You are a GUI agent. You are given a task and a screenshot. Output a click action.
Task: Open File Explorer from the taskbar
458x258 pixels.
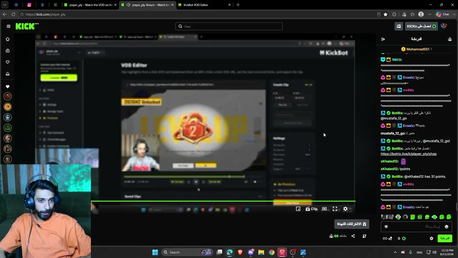click(x=261, y=252)
